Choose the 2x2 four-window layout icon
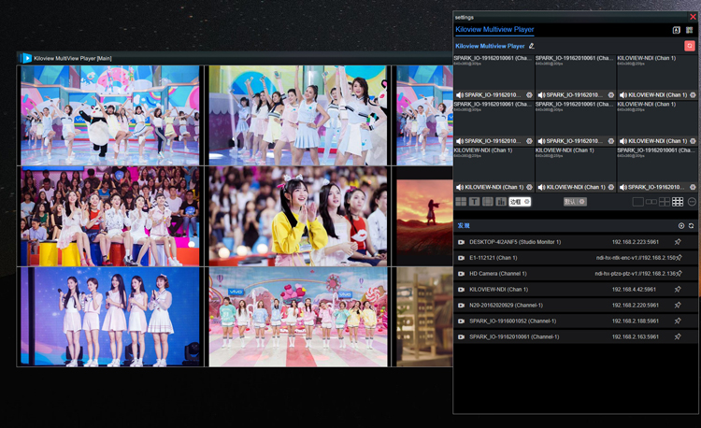Viewport: 701px width, 428px height. coord(665,202)
